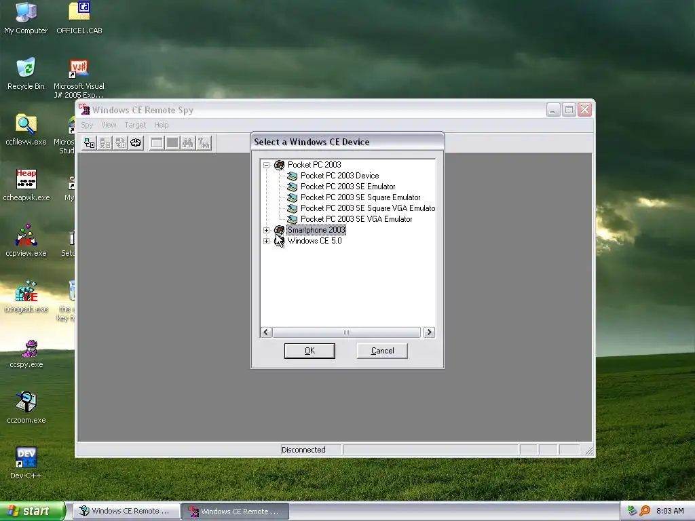Click the left scroll arrow in device tree
The height and width of the screenshot is (521, 695).
coord(266,332)
